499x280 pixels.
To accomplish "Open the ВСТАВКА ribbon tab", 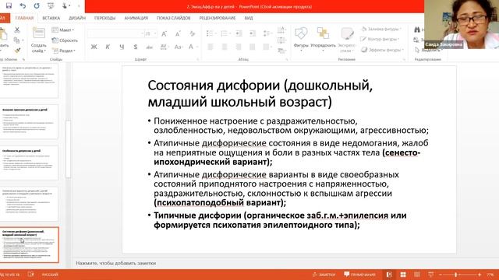I will click(51, 18).
